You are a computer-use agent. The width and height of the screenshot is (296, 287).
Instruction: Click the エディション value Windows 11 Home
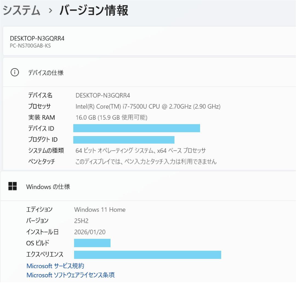[99, 209]
